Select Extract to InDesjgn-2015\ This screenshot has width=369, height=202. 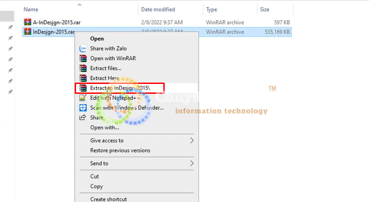coord(120,88)
